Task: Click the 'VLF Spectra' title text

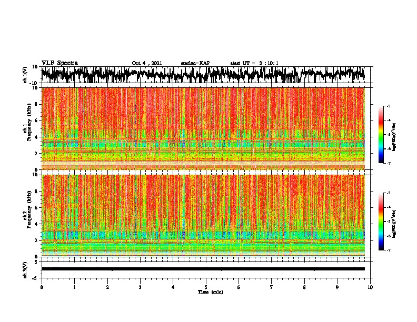Action: pos(59,63)
